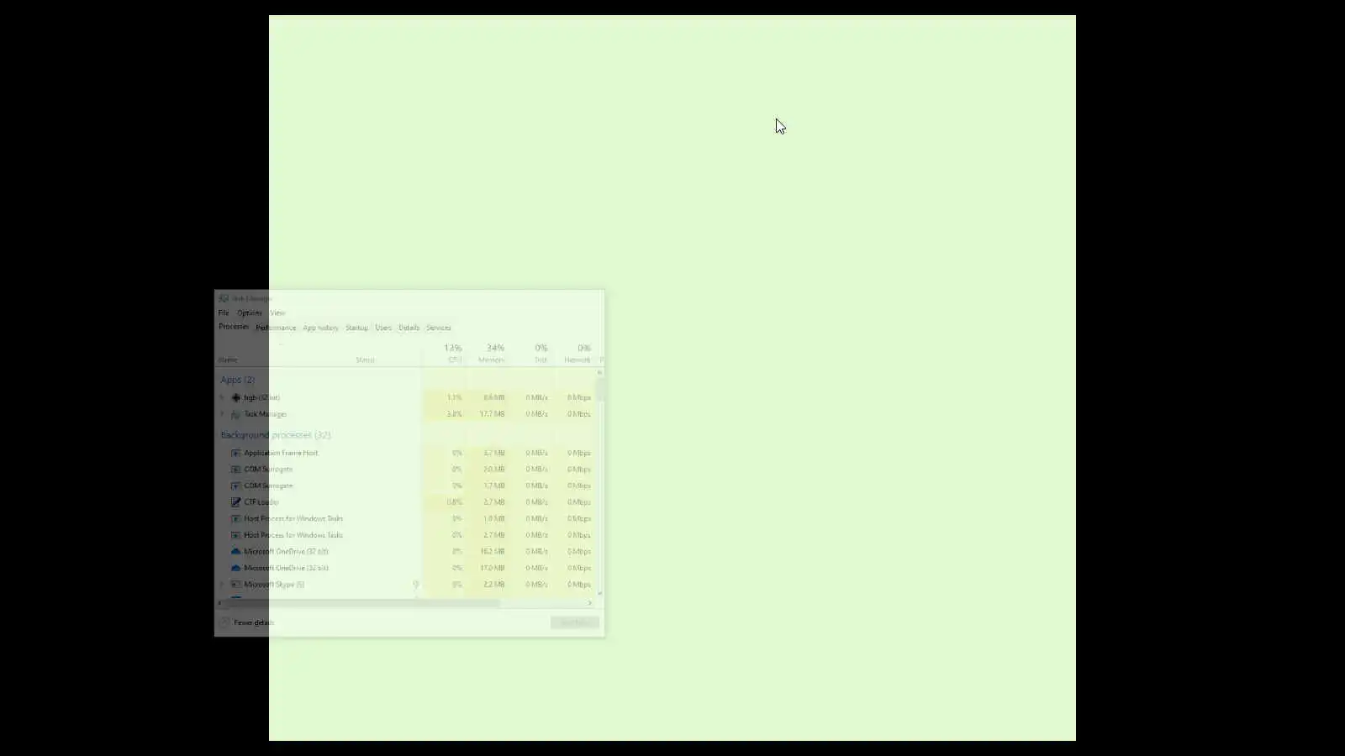Open the View menu
Image resolution: width=1345 pixels, height=756 pixels.
click(x=277, y=312)
